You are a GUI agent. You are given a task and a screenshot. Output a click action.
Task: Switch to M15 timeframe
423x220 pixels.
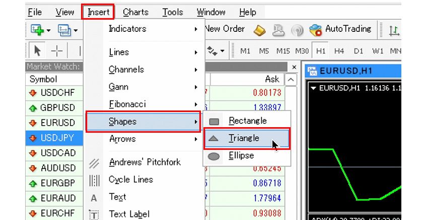(283, 51)
